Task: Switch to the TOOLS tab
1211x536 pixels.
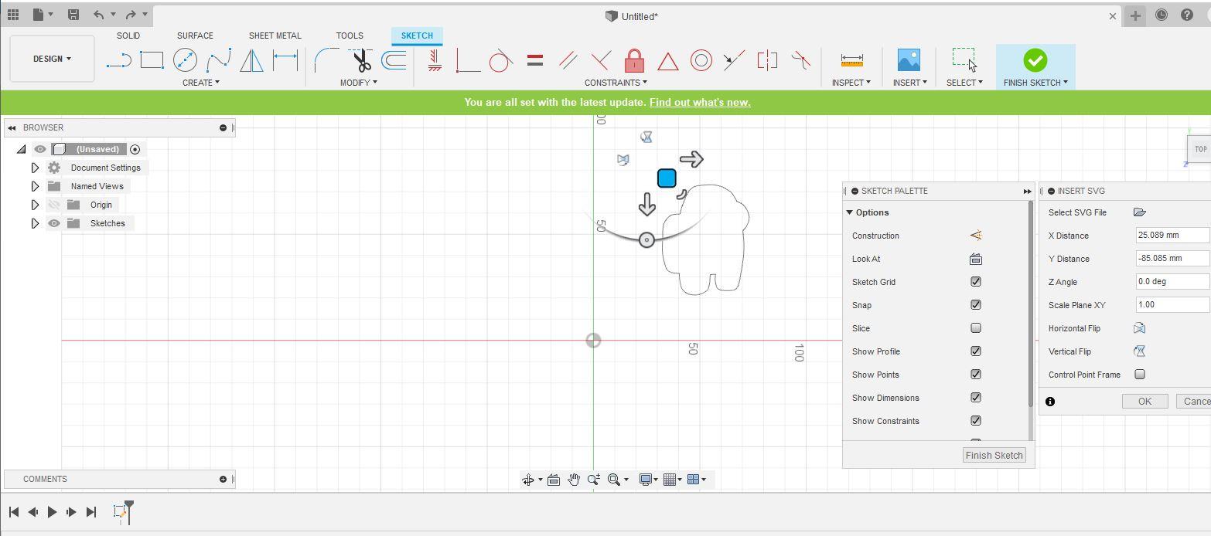Action: coord(350,36)
